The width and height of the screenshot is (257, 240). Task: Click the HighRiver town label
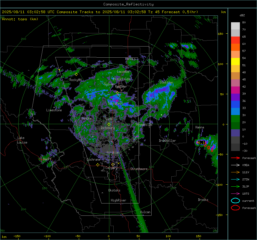(119, 200)
